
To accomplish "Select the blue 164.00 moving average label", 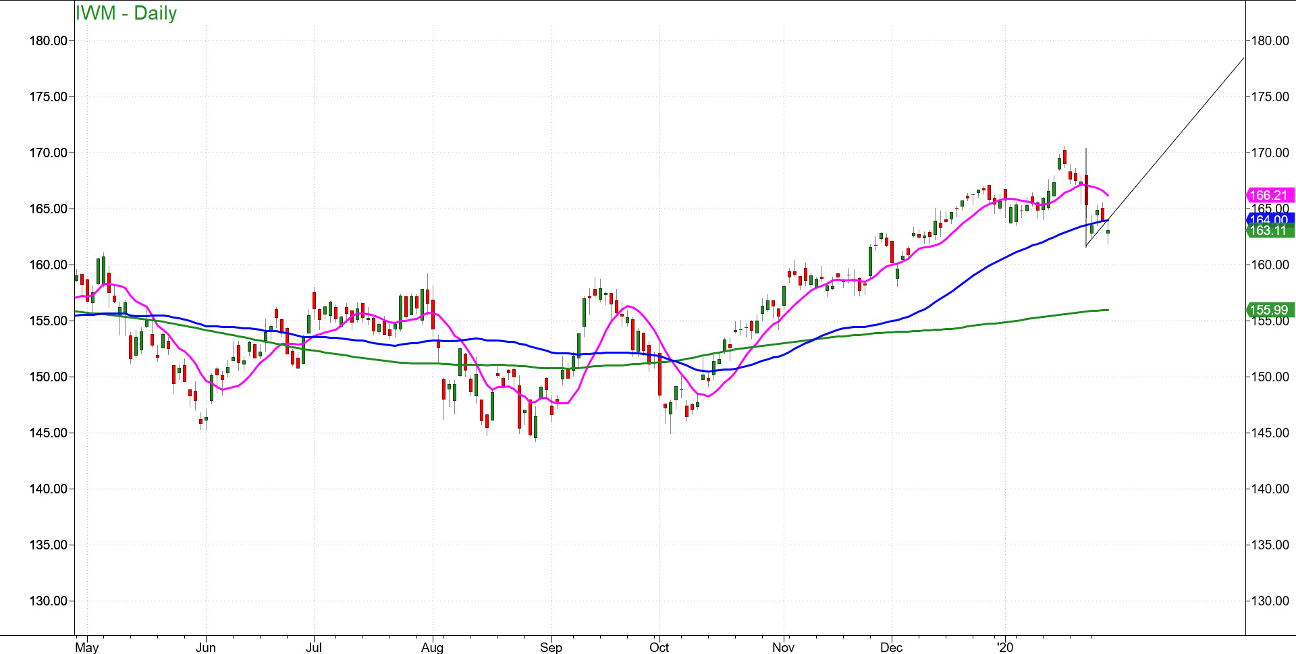I will pyautogui.click(x=1270, y=219).
